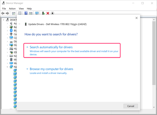Expand the Keyboards category

pos(7,56)
